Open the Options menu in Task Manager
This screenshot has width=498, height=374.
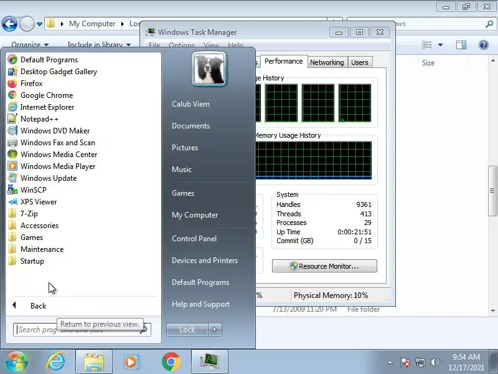[182, 46]
